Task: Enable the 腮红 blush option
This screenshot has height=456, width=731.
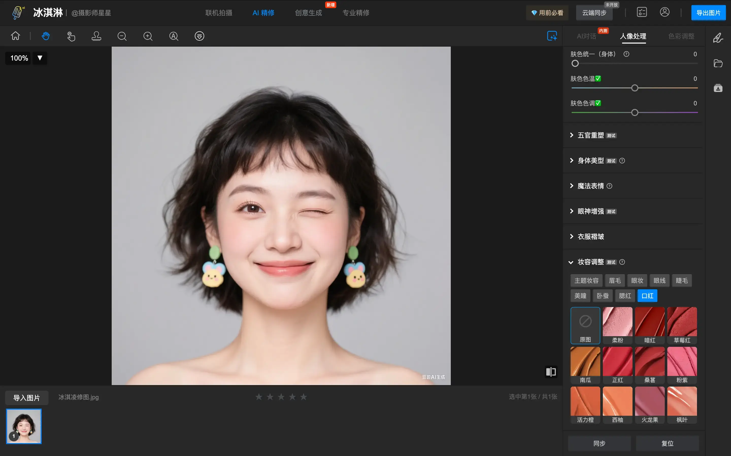Action: (625, 296)
